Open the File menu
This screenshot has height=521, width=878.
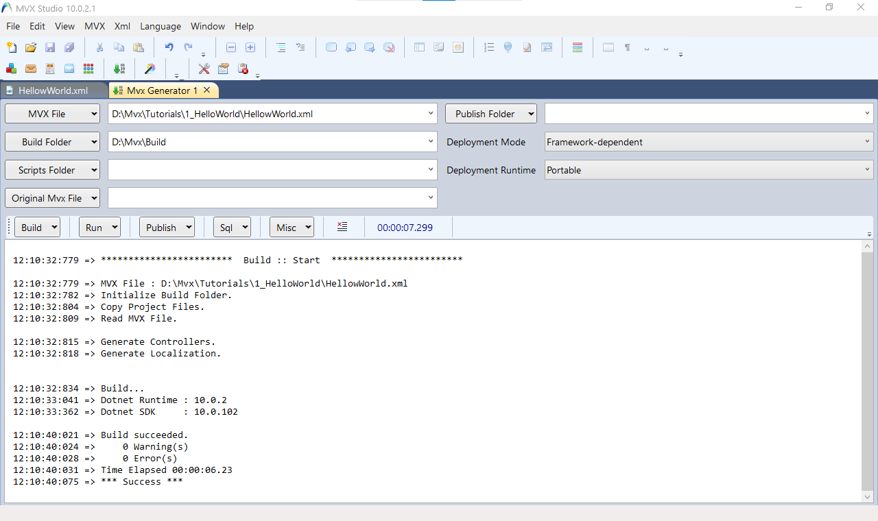tap(13, 26)
